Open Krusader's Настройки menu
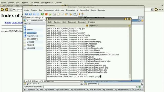The width and height of the screenshot is (164, 92). (84, 10)
